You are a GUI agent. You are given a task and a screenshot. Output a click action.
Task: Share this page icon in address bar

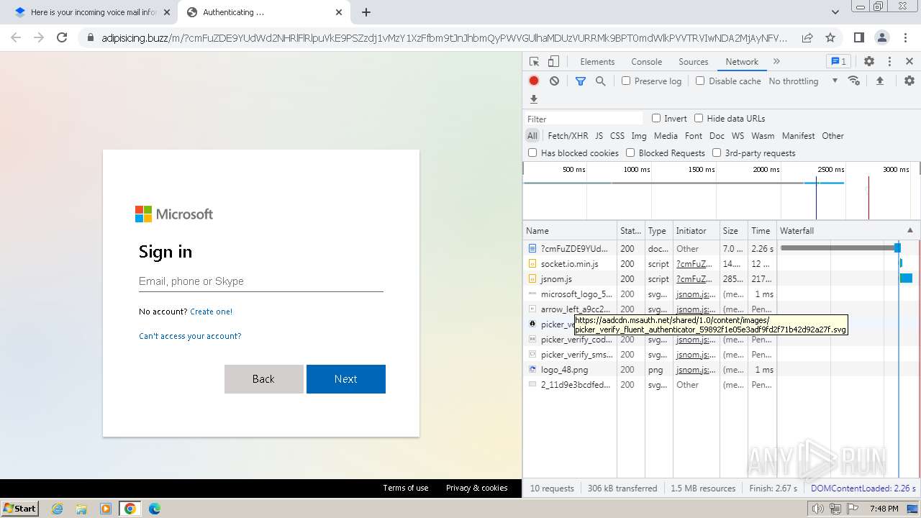[x=807, y=37]
